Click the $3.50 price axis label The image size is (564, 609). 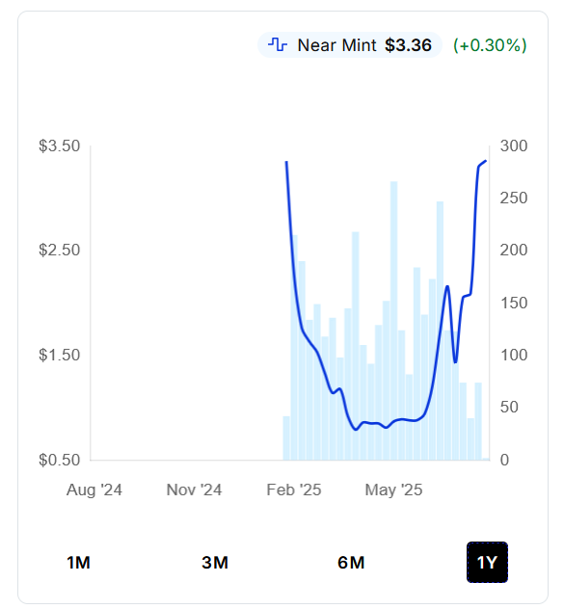click(59, 146)
